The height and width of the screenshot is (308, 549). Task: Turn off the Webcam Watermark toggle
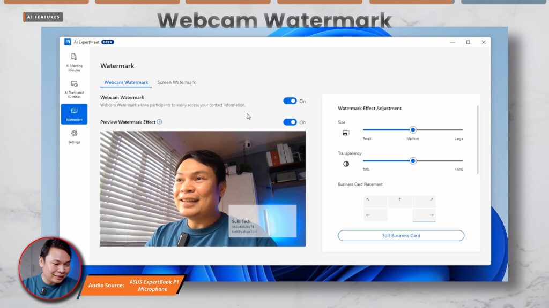click(x=290, y=101)
